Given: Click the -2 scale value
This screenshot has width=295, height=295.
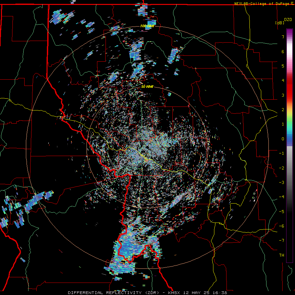Looking at the screenshot, I should 282,168.
